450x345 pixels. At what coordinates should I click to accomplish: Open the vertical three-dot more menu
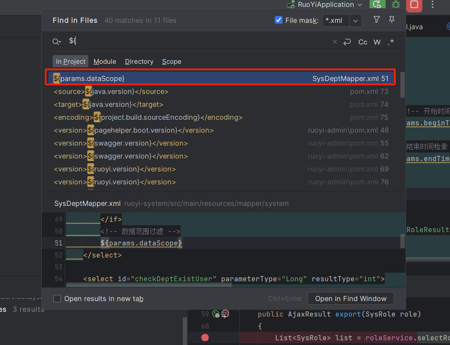coord(432,4)
